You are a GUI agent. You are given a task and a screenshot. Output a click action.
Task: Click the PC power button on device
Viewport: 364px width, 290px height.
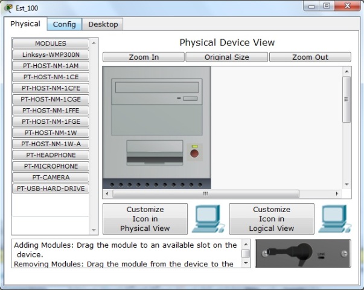pos(194,154)
